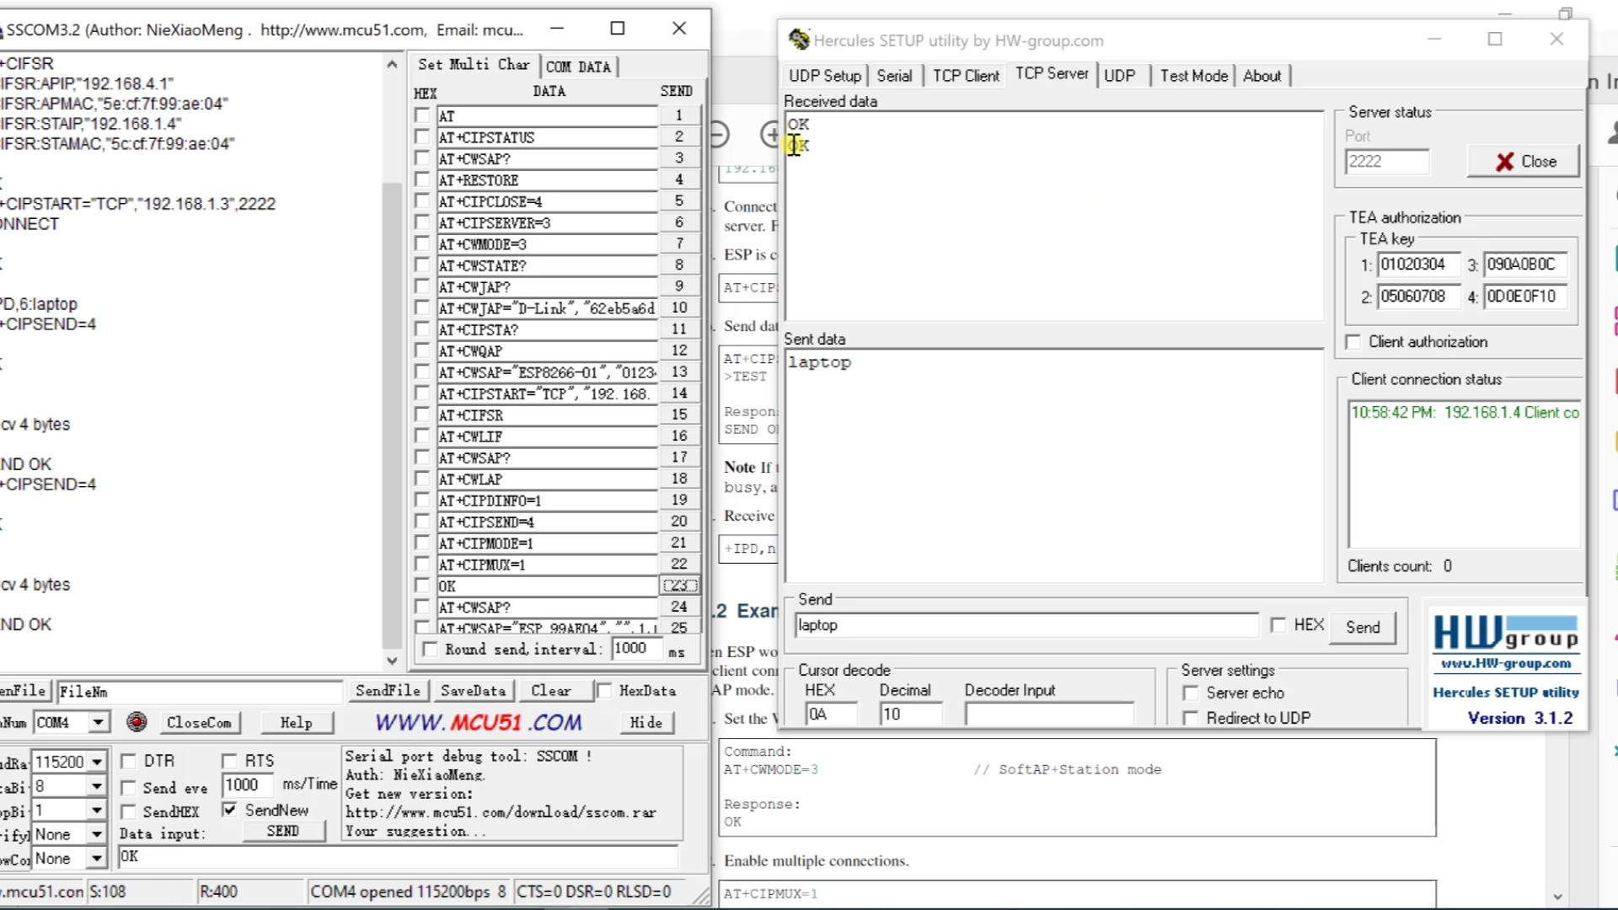Click send button number 1 for the AT command
1618x910 pixels.
[679, 115]
